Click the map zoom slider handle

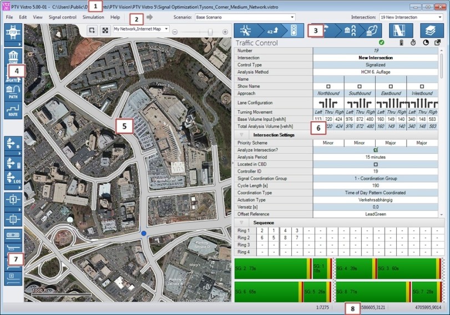click(x=210, y=32)
